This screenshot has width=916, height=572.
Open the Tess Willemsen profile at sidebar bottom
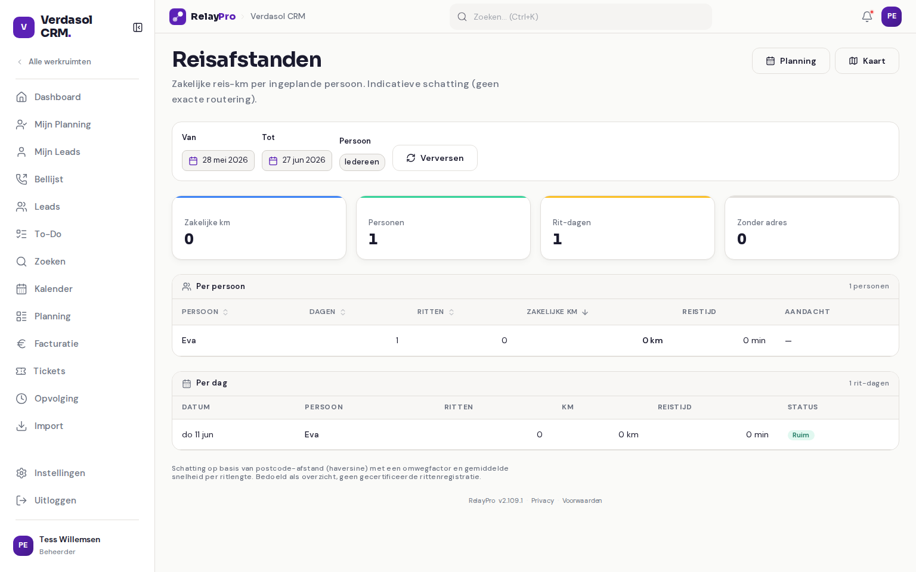77,545
